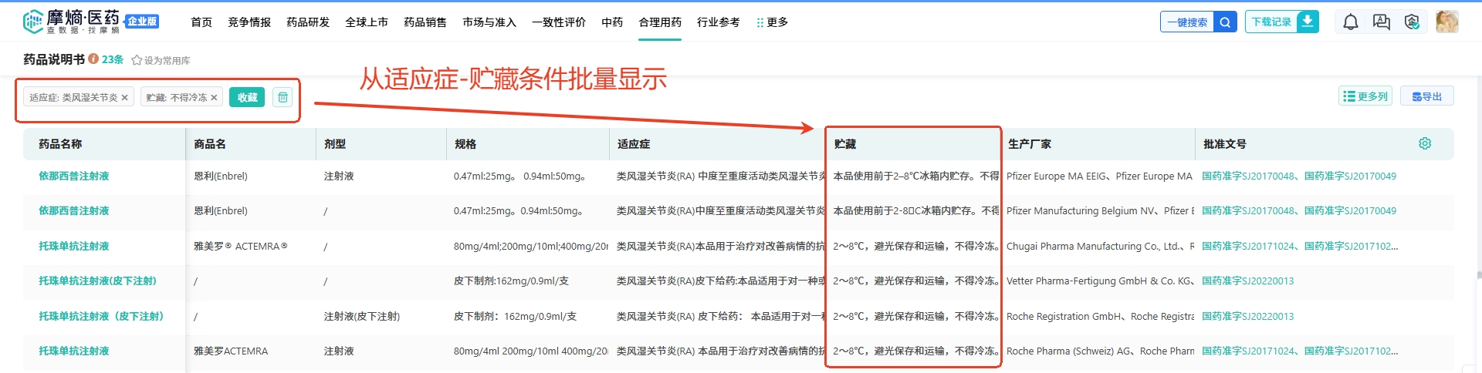Open the 更多列 column options
1482x373 pixels.
click(1365, 96)
